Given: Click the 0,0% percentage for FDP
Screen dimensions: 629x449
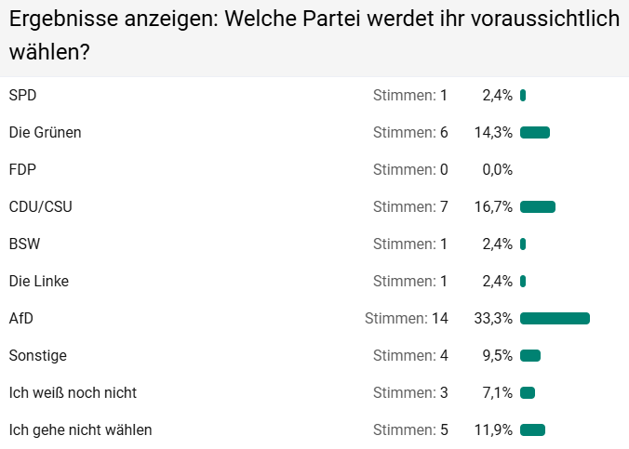Looking at the screenshot, I should tap(497, 169).
